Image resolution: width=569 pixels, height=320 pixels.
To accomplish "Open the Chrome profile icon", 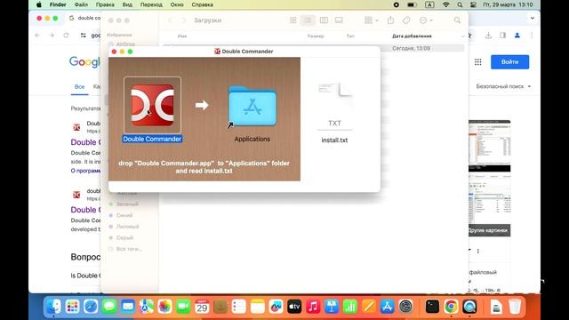I will 517,36.
